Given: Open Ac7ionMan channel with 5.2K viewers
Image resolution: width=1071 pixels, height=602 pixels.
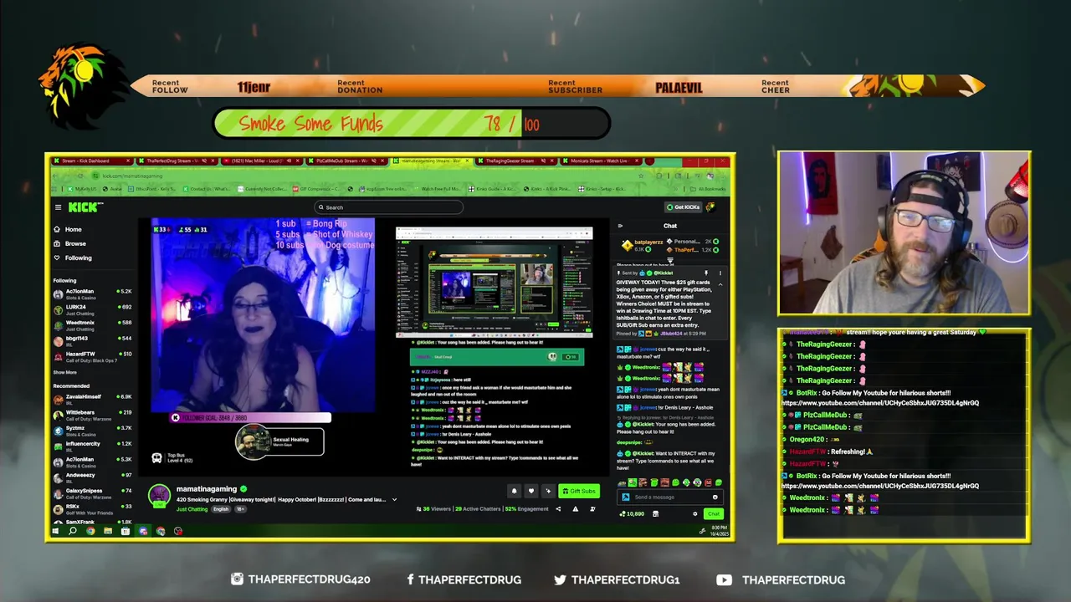Looking at the screenshot, I should (92, 293).
